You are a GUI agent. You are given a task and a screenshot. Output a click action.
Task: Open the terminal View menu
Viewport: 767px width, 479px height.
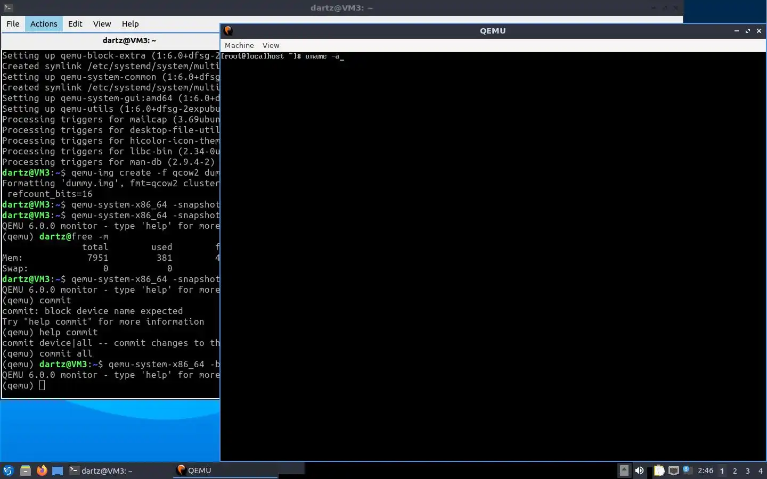102,24
